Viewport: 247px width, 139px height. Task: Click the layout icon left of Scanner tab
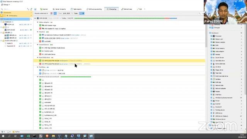pos(35,9)
